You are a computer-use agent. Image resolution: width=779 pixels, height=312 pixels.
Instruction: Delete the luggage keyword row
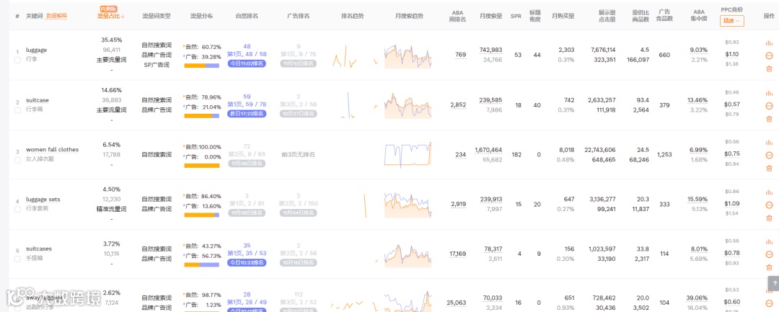pyautogui.click(x=769, y=69)
